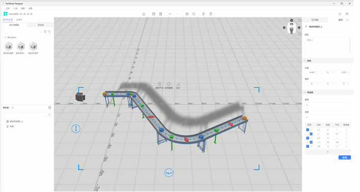Click the scene tree search field
Viewport: 360px width, 192px height.
(x=27, y=115)
